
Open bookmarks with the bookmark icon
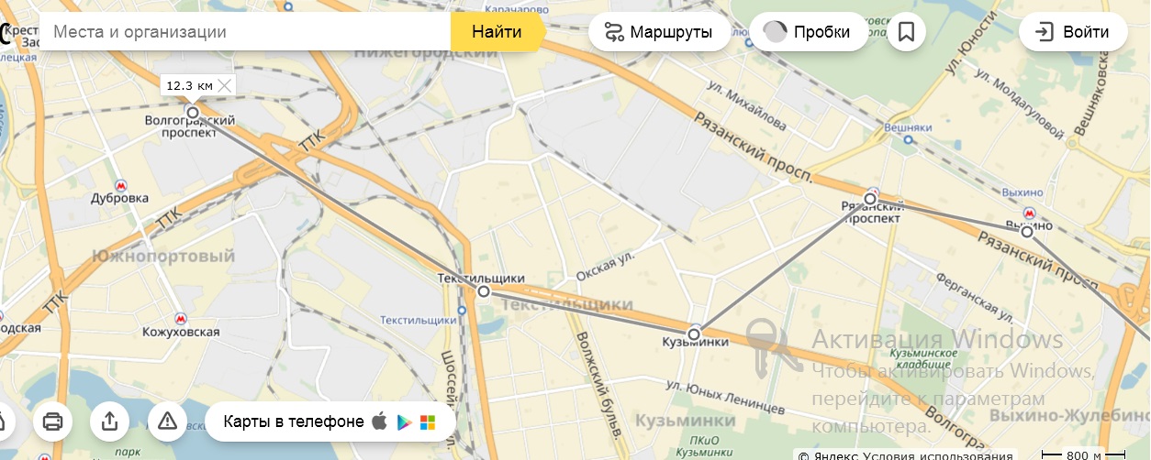907,32
